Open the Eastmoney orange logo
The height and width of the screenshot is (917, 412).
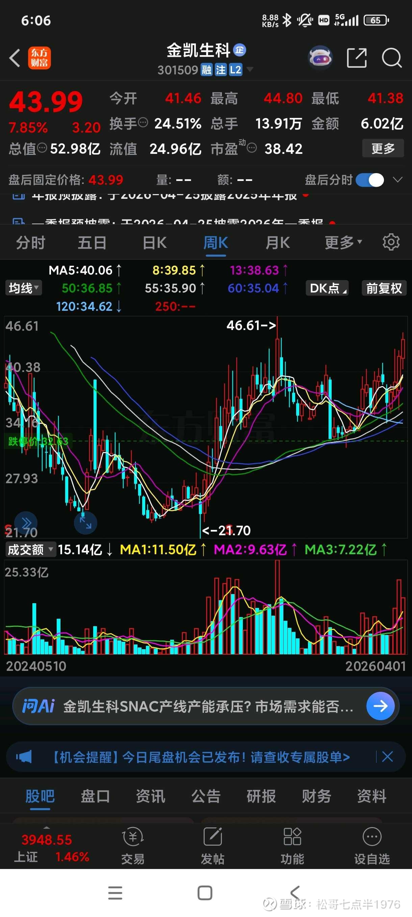point(39,58)
